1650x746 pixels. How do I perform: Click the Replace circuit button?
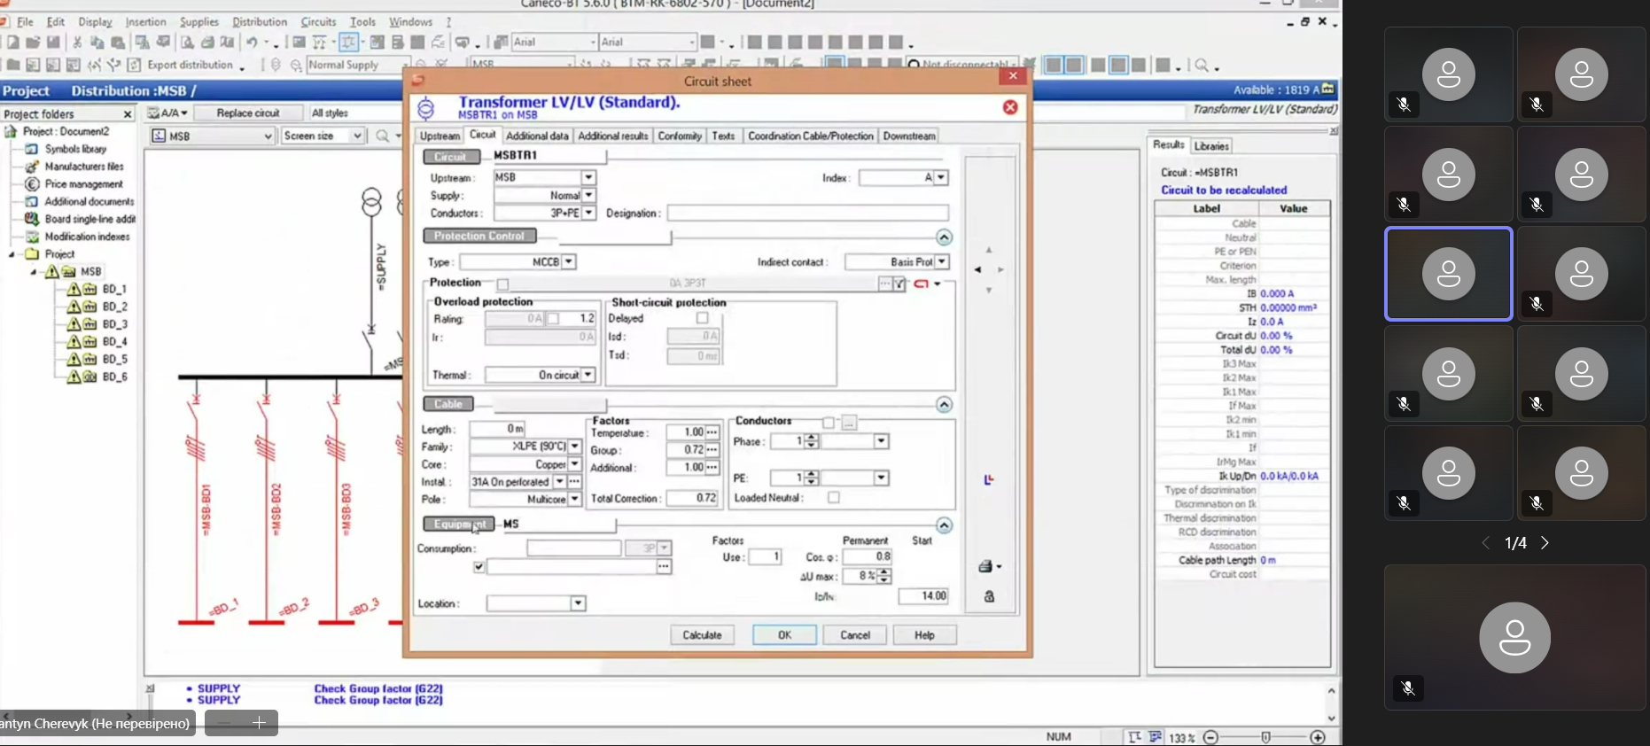[248, 113]
